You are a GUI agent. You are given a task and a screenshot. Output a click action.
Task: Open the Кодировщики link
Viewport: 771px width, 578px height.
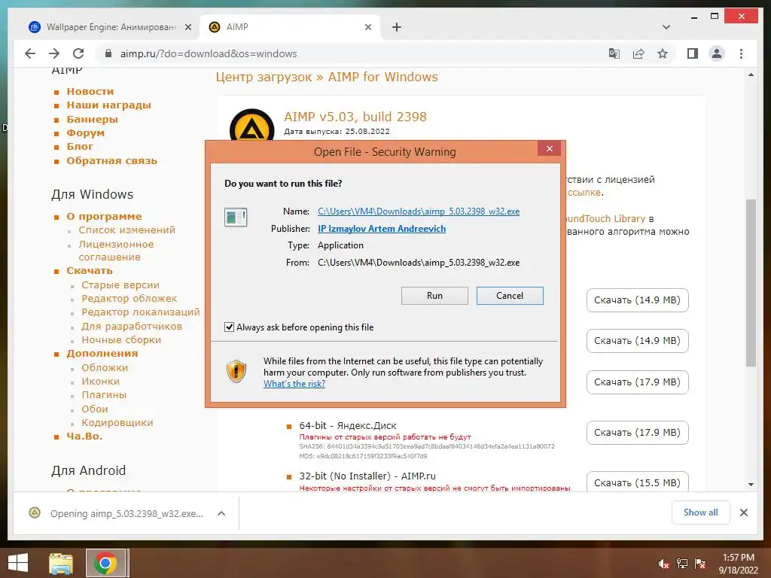coord(117,422)
